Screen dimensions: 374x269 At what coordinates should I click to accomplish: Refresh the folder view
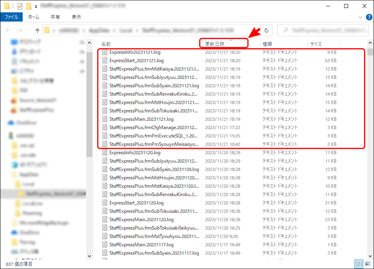click(x=266, y=30)
